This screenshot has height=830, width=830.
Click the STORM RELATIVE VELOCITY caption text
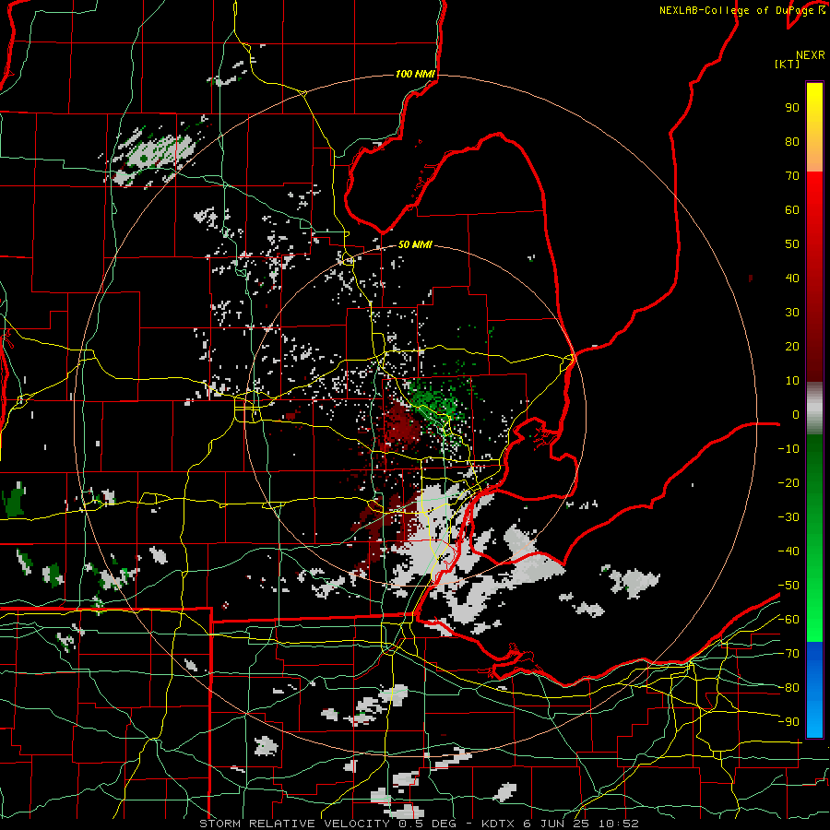tap(294, 824)
